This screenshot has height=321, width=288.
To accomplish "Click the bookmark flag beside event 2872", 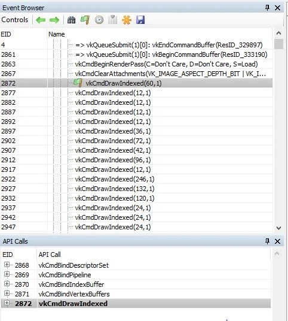I will [78, 83].
